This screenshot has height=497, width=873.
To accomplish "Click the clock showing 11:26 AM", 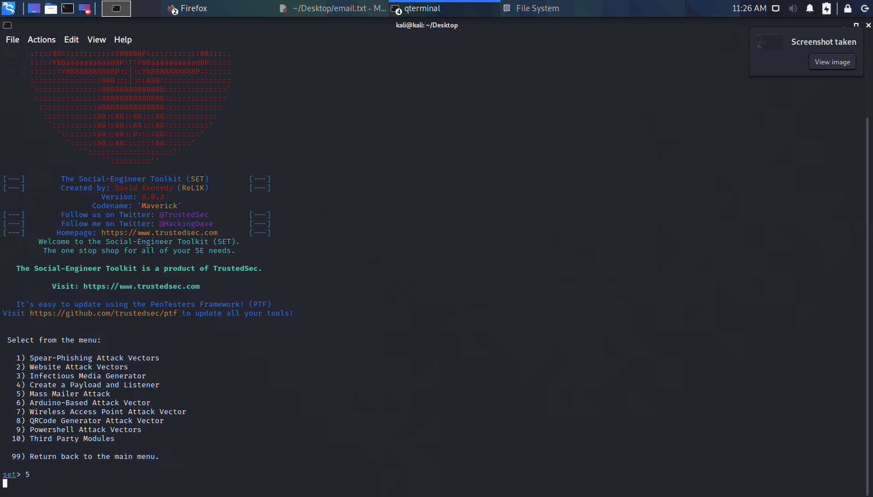I will (x=749, y=8).
